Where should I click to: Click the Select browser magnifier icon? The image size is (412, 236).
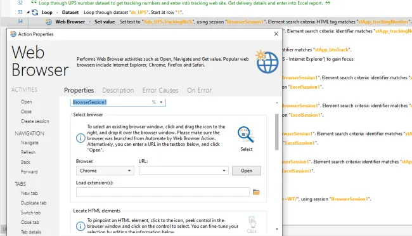pos(246,134)
